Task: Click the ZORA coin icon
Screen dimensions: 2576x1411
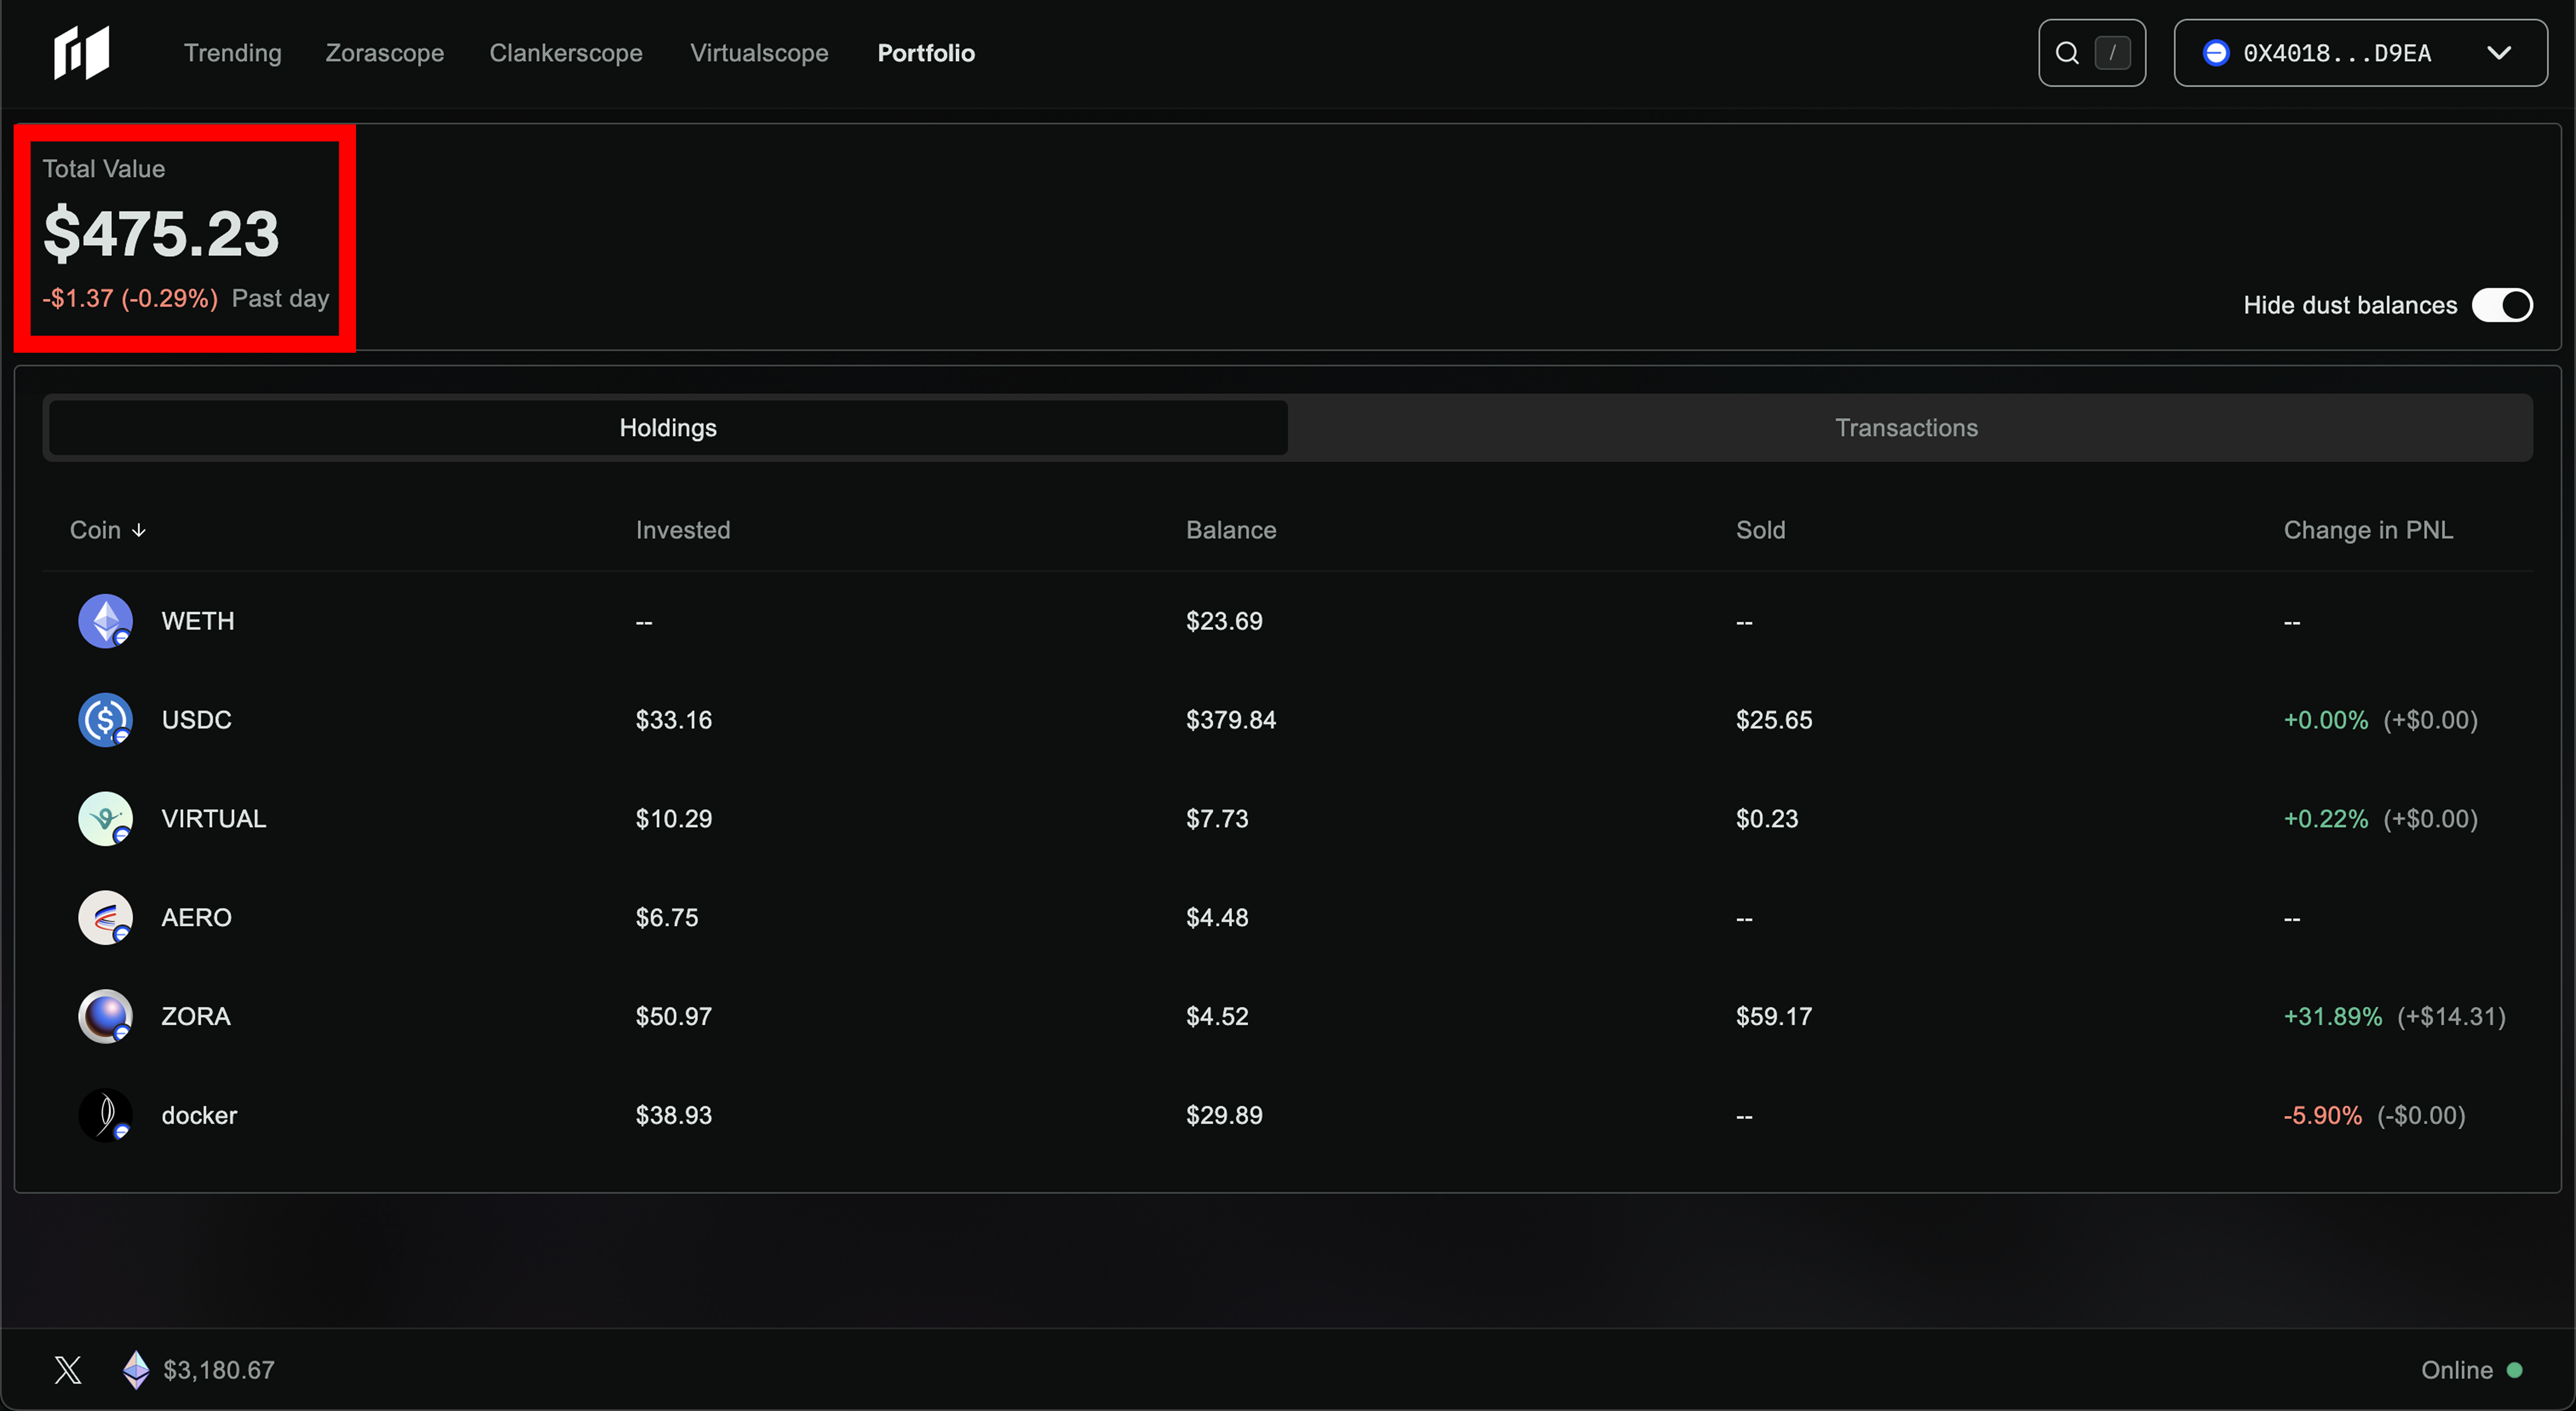Action: coord(105,1016)
